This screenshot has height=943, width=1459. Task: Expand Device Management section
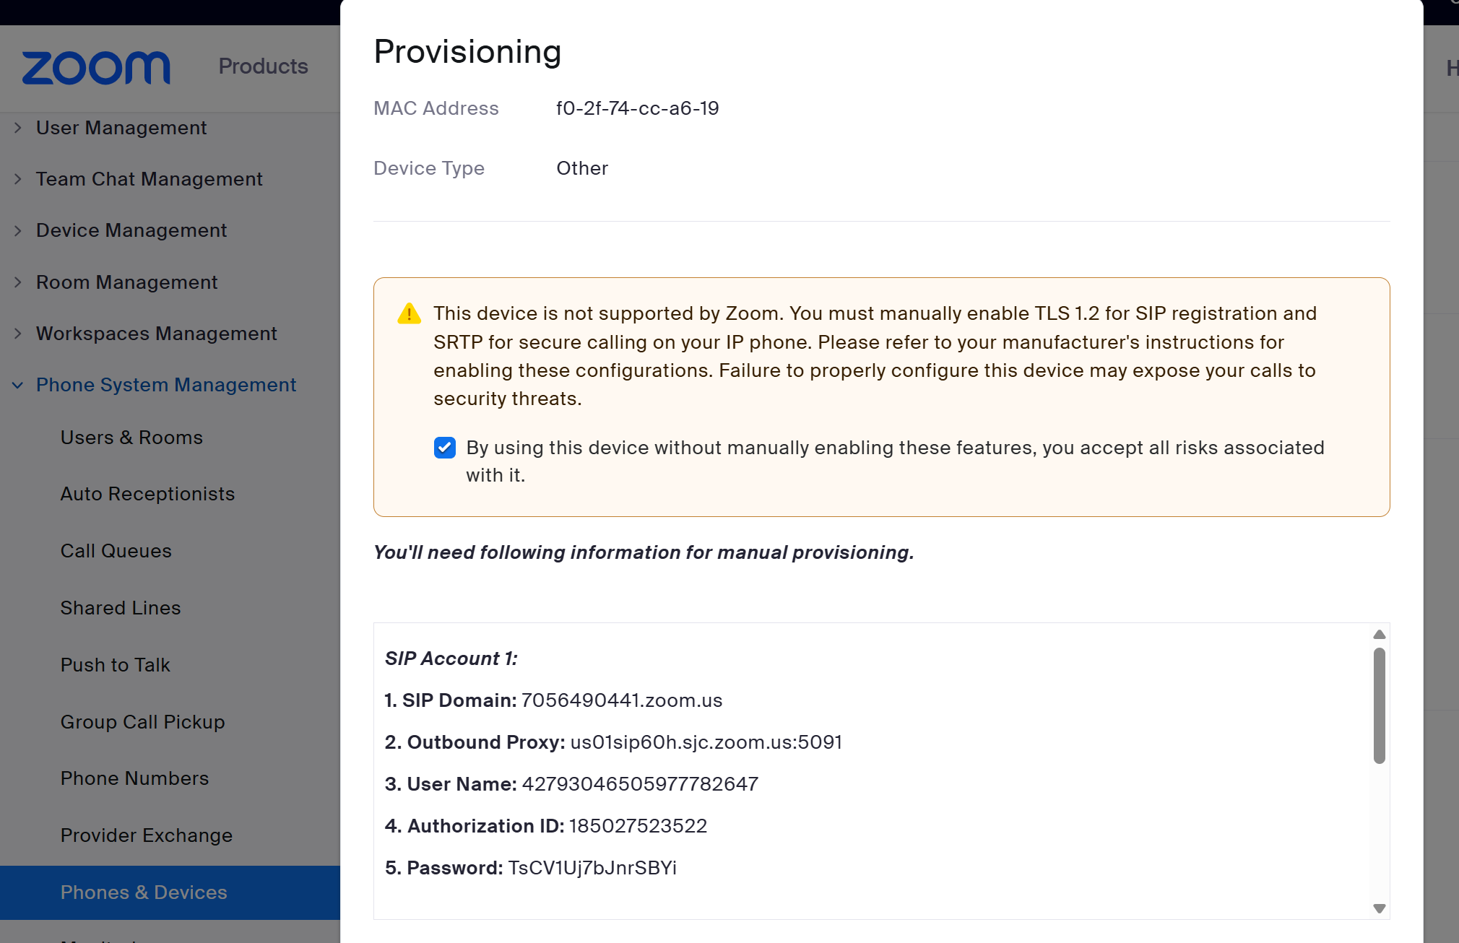pyautogui.click(x=131, y=230)
